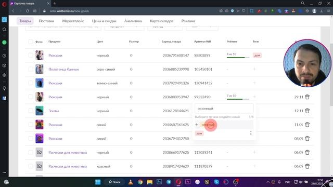Check the row with barcode 2036794012750

[31, 139]
